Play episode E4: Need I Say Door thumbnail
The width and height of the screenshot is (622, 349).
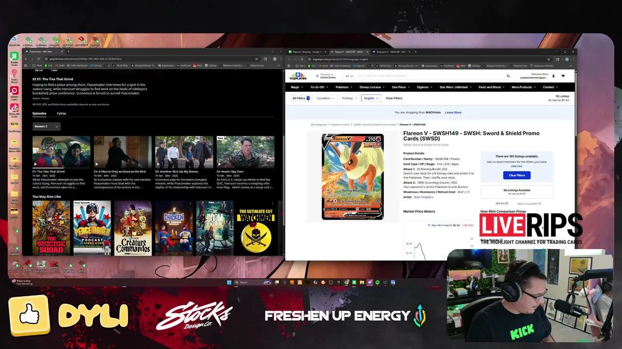[x=245, y=152]
